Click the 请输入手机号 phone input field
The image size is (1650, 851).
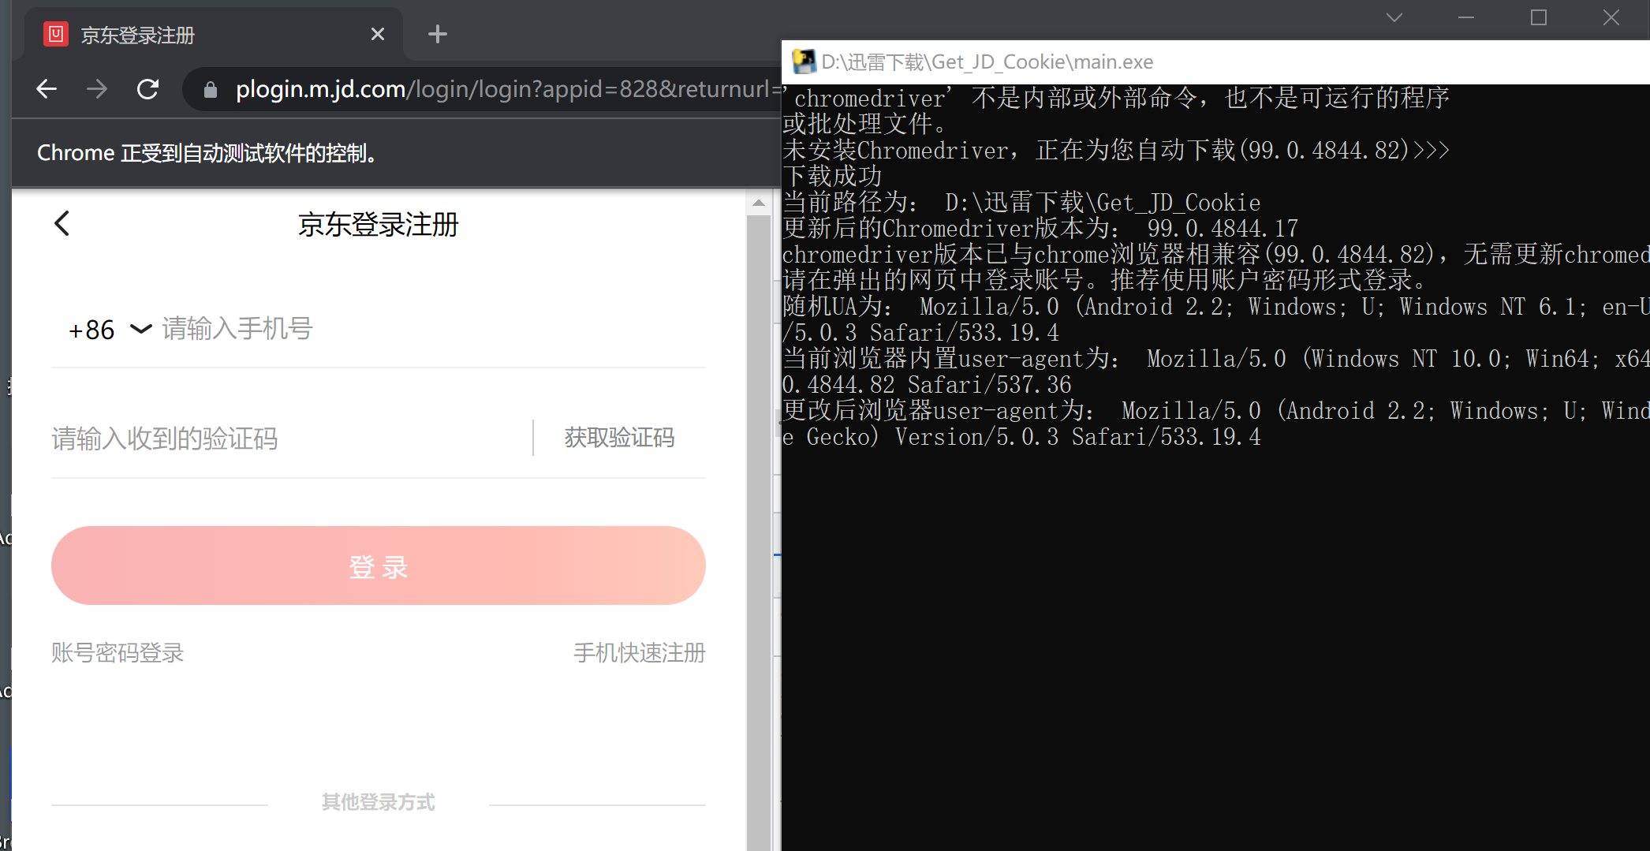click(x=432, y=329)
